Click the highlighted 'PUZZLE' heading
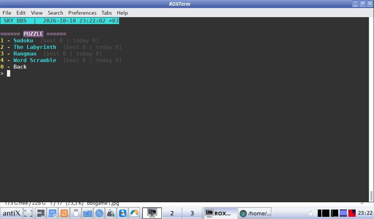 pyautogui.click(x=33, y=34)
